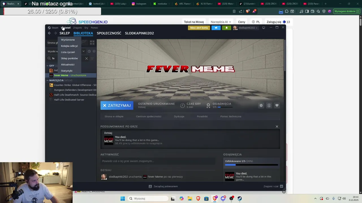Toggle the browser sidebar panel icon
Image resolution: width=362 pixels, height=203 pixels.
307,11
